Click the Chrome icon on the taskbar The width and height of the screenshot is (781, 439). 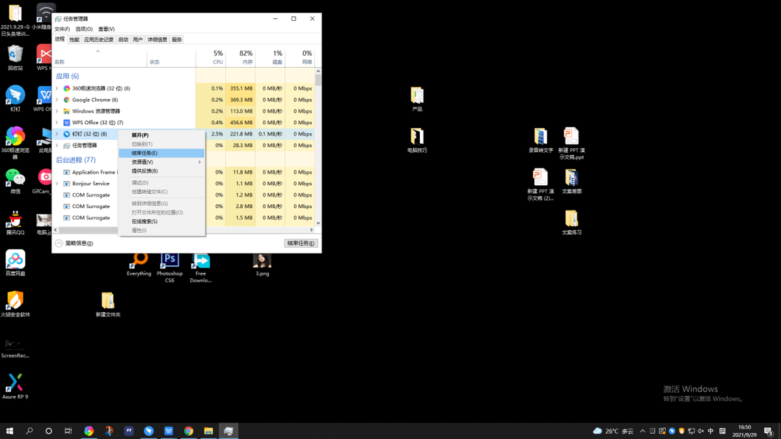tap(189, 431)
